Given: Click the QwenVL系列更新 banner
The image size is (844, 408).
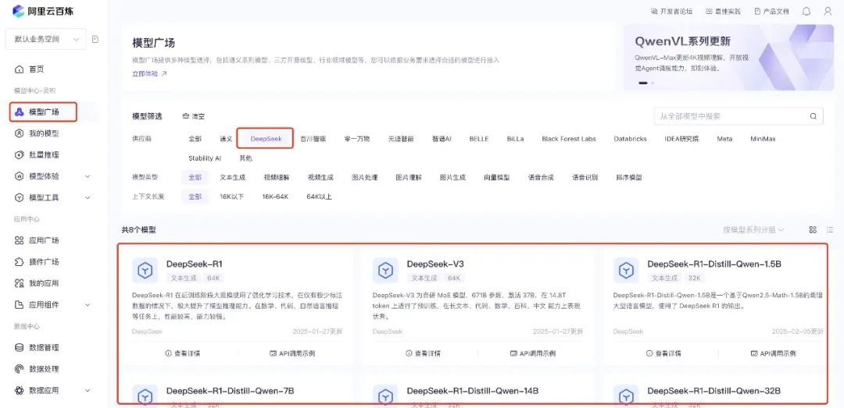Looking at the screenshot, I should [x=729, y=56].
